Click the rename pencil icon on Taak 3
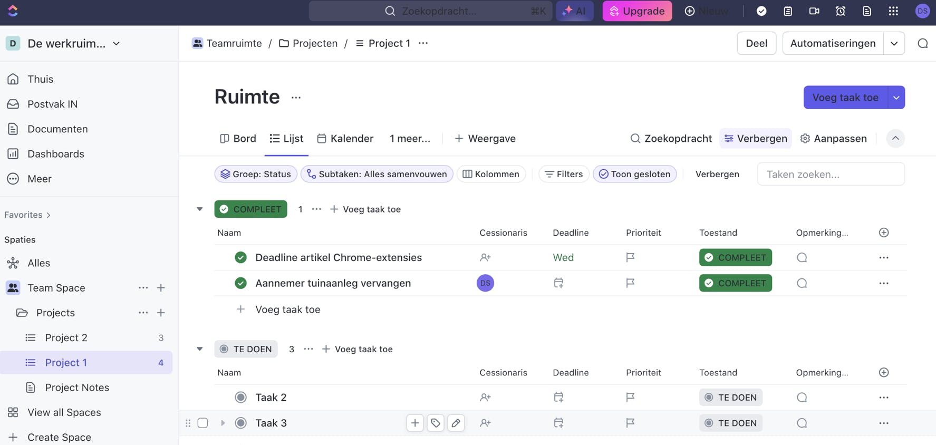Image resolution: width=936 pixels, height=445 pixels. [x=456, y=423]
